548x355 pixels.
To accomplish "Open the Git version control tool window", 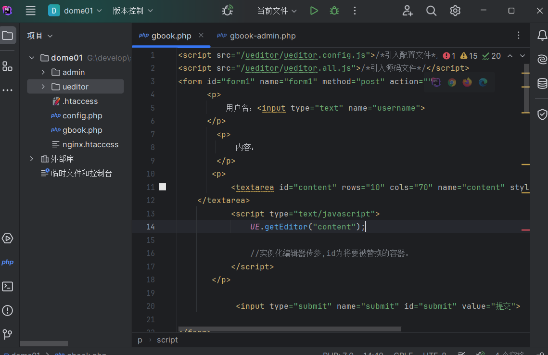I will pos(7,334).
